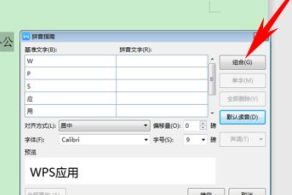The height and width of the screenshot is (195, 292).
Task: Open the 声调(T) tone dropdown button
Action: [242, 139]
